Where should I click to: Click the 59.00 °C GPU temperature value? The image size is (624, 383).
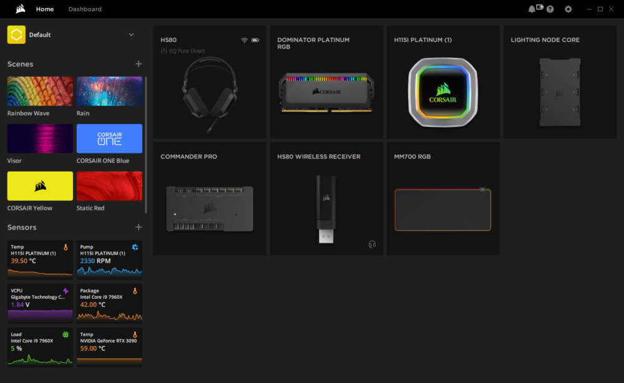[x=92, y=349]
